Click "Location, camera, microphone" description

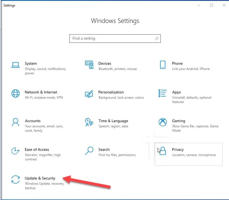194,155
